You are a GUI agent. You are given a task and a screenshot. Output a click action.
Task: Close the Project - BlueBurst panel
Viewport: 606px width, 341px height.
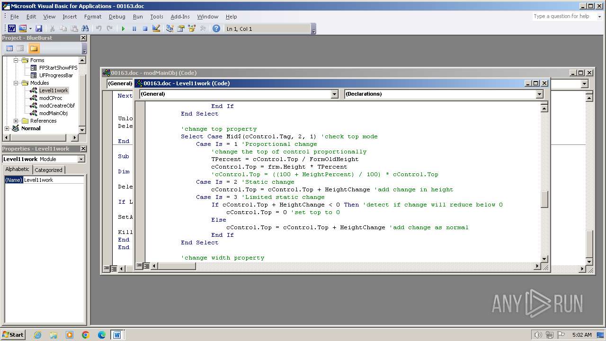[83, 38]
